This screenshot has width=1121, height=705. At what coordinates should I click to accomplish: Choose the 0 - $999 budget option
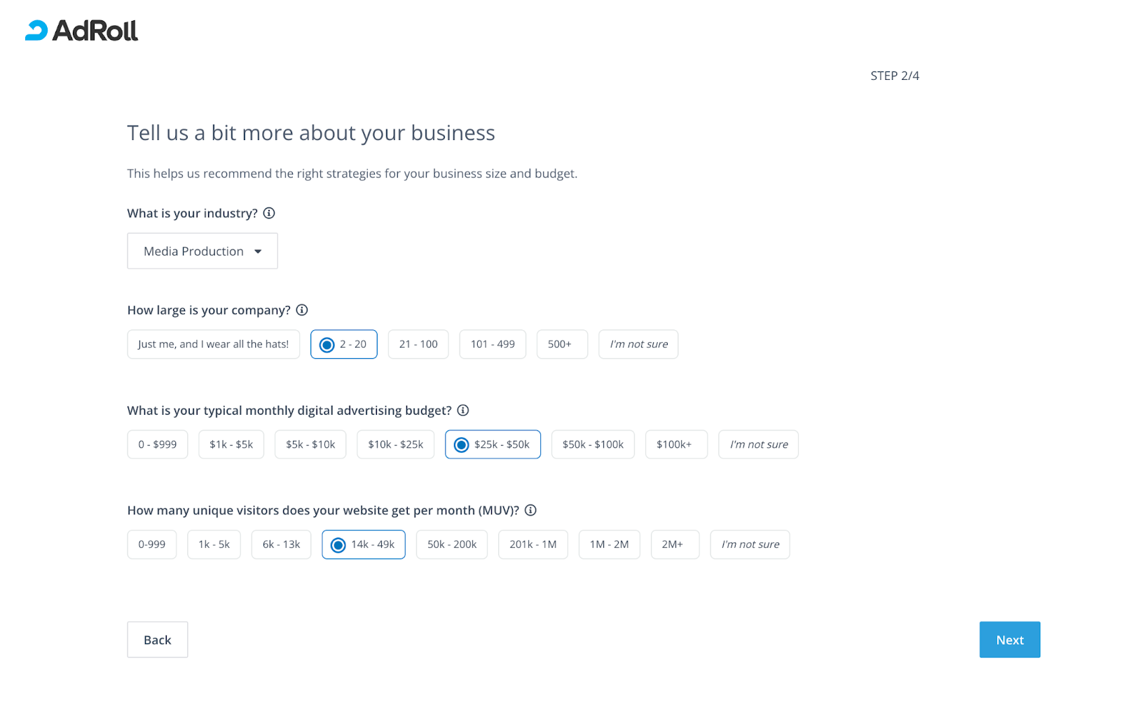(158, 444)
